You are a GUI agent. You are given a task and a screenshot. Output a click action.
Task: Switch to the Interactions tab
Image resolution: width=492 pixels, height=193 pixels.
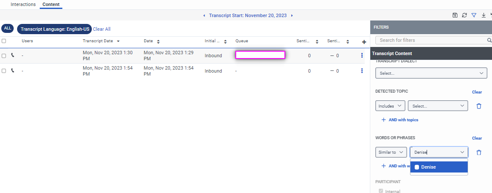[x=23, y=4]
